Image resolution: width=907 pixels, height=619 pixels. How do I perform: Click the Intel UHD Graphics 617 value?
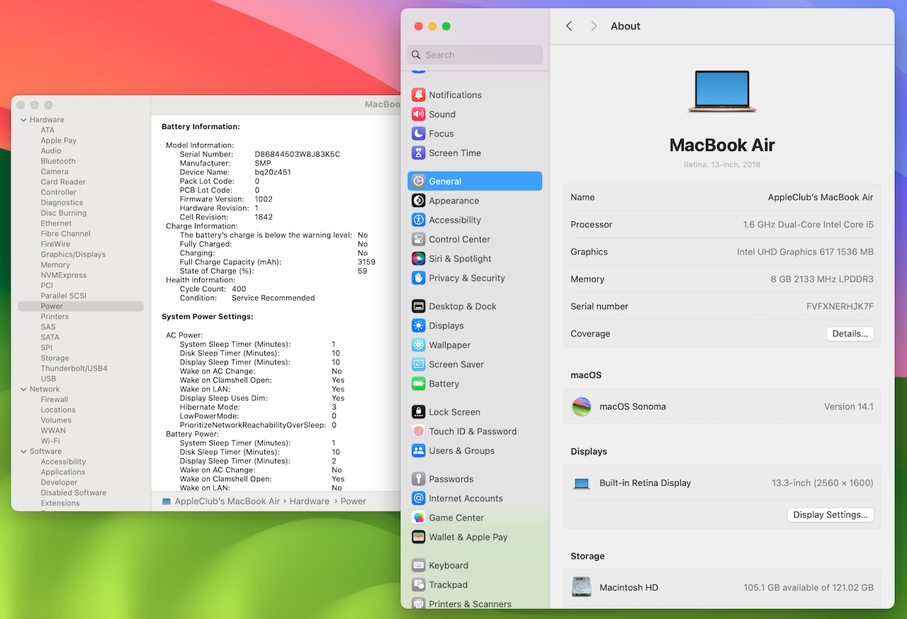(805, 252)
